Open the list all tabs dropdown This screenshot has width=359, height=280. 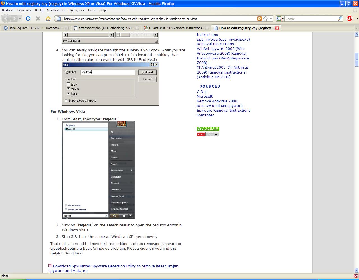coord(356,28)
